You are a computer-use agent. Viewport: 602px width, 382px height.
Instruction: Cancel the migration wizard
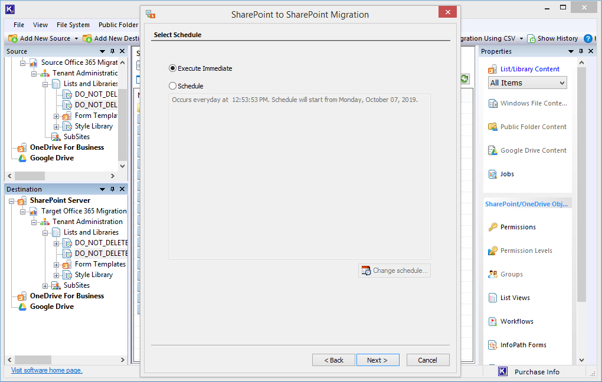(x=428, y=360)
